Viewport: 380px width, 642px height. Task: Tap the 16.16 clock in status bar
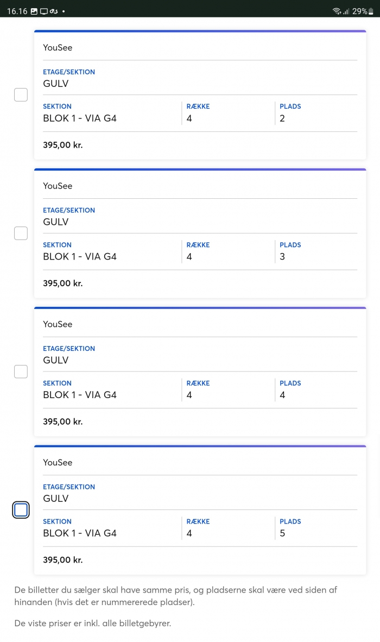17,11
